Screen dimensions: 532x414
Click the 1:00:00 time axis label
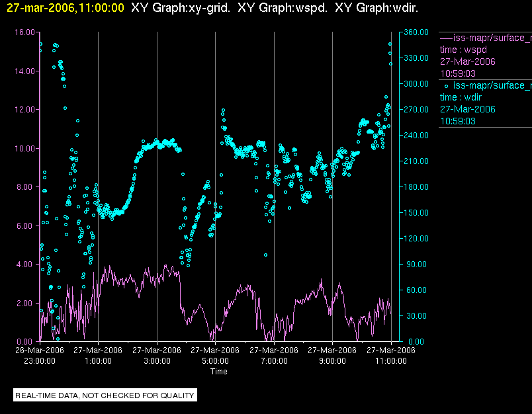click(98, 361)
